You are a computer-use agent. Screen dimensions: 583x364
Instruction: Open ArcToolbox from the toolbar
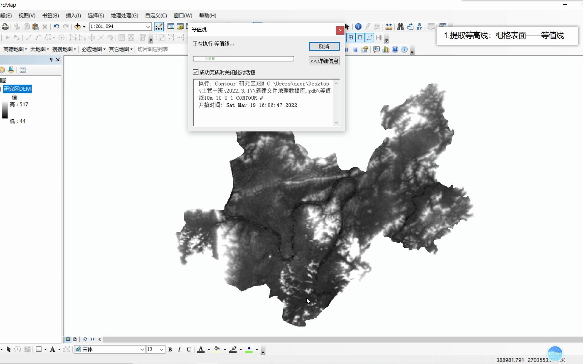tap(187, 27)
